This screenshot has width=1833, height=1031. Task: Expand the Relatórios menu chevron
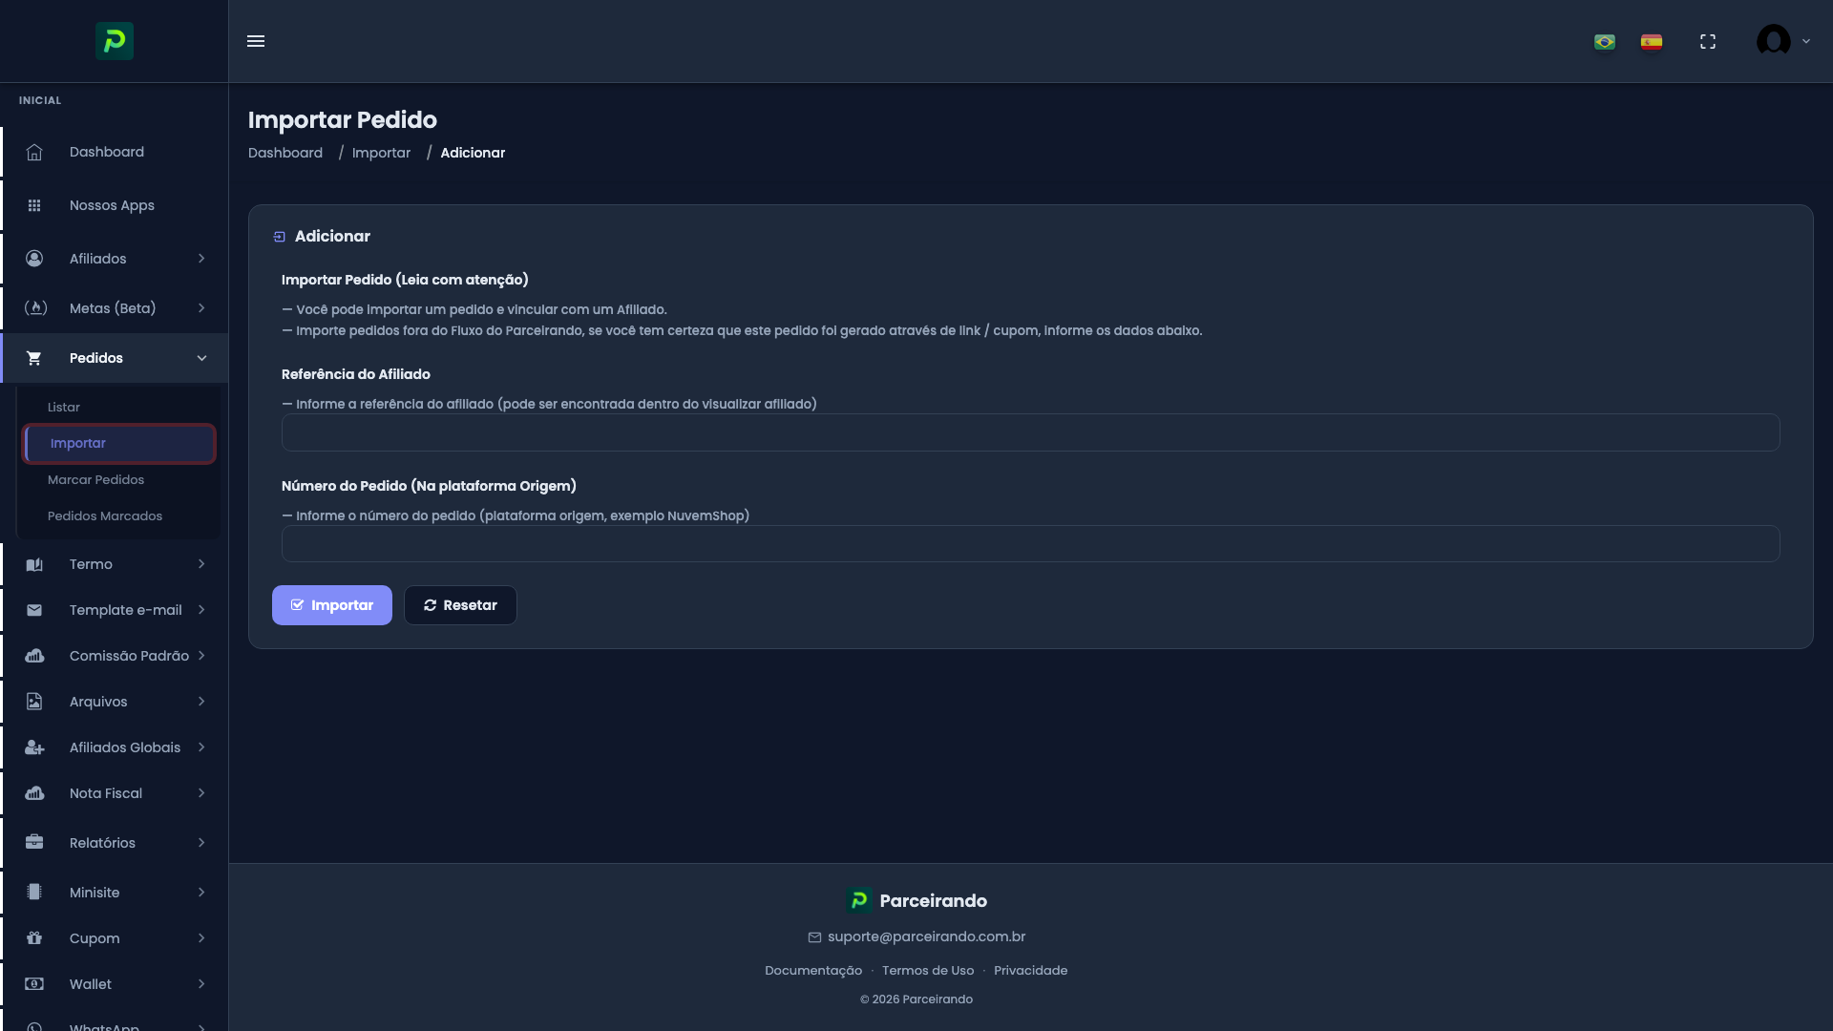click(201, 842)
